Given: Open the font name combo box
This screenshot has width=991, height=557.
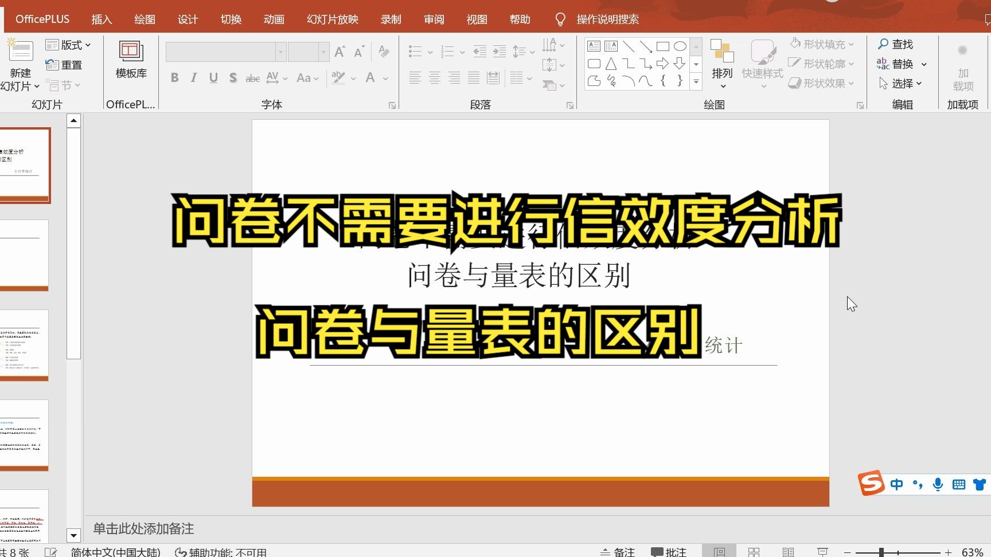Looking at the screenshot, I should 225,52.
